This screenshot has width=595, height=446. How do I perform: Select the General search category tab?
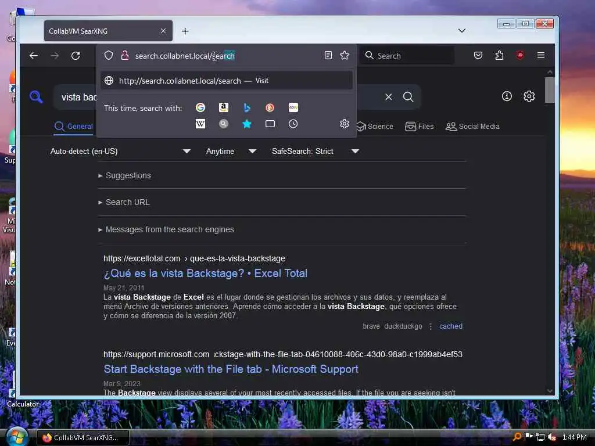click(74, 126)
